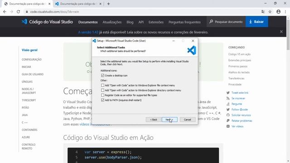Cancel the Setup installation
Screen dimensions: 290x163
click(x=187, y=120)
